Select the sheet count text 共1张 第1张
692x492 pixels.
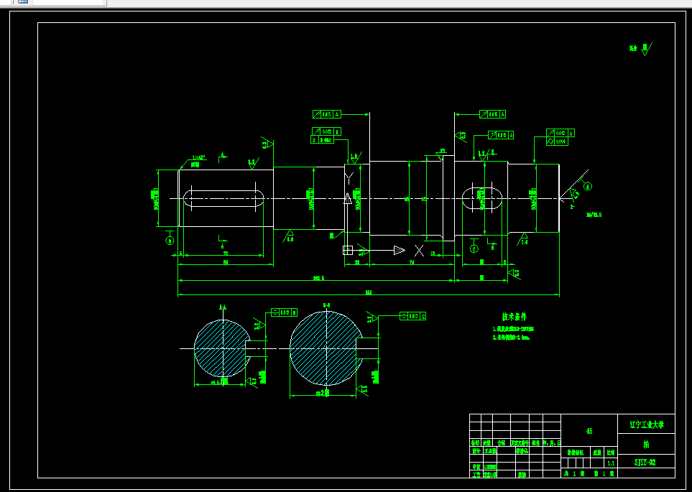click(589, 474)
